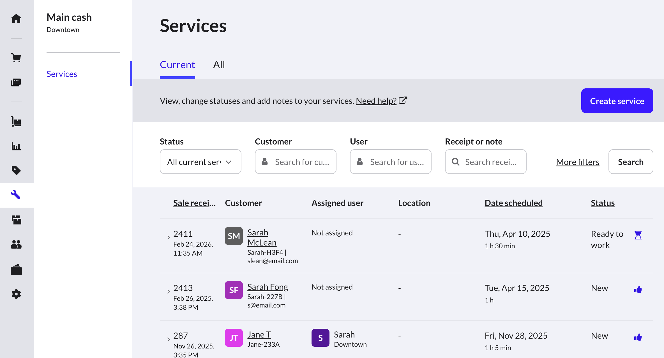Open the Status filter dropdown
Screen dimensions: 664x358
tap(200, 162)
